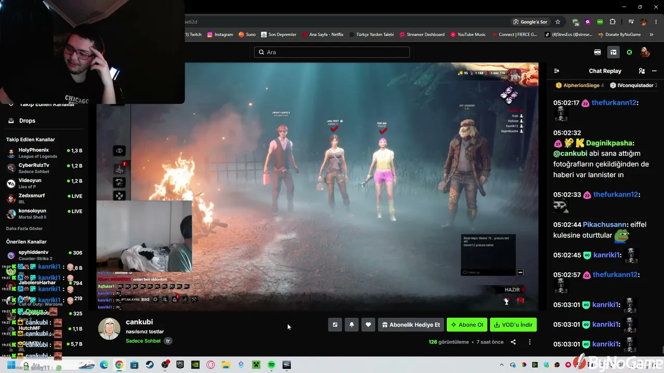Click the news-card icon button below video
Screen dimensions: 664x373
(335, 325)
